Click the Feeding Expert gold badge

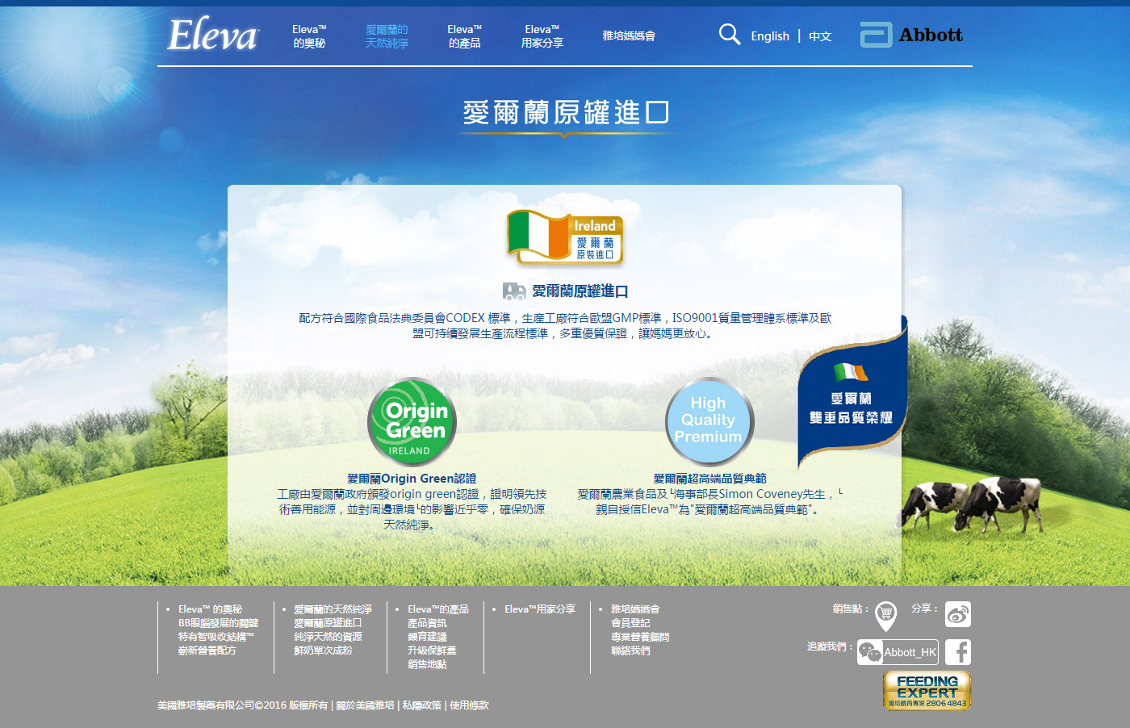pyautogui.click(x=927, y=691)
